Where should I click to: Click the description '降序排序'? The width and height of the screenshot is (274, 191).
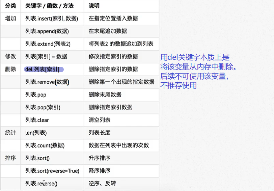pos(100,171)
